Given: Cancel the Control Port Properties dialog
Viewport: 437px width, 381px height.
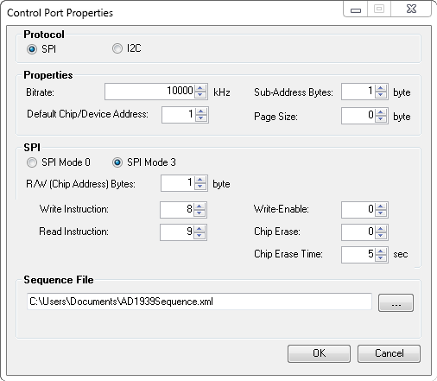Looking at the screenshot, I should pos(389,353).
